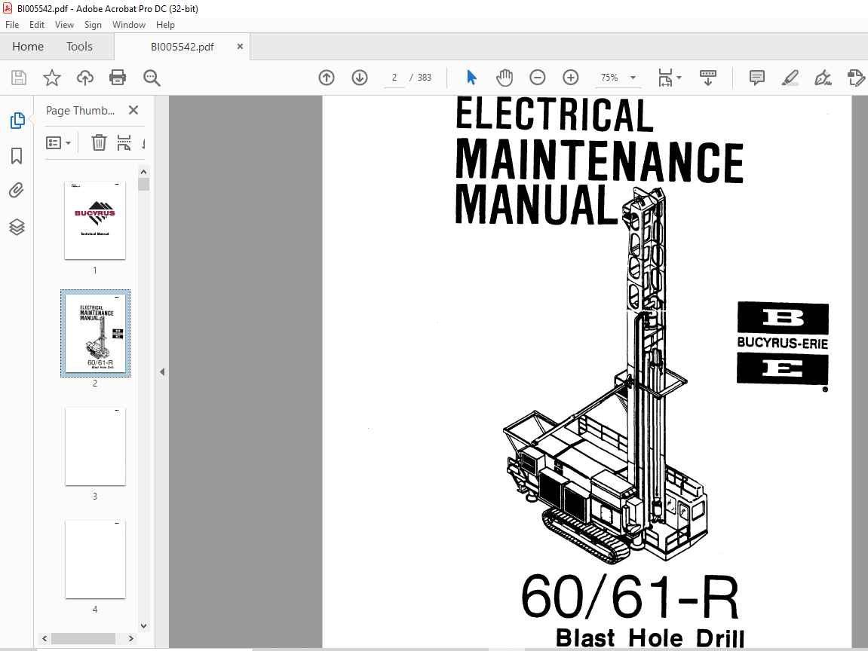The image size is (868, 651).
Task: Go to previous page arrow
Action: tap(327, 78)
